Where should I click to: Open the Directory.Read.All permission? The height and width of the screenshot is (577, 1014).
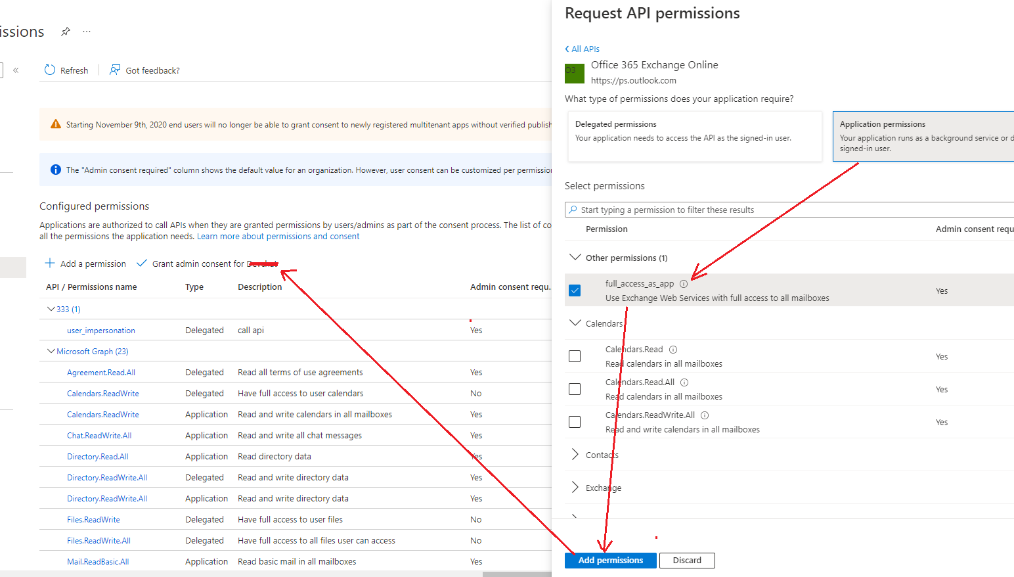[x=98, y=457]
